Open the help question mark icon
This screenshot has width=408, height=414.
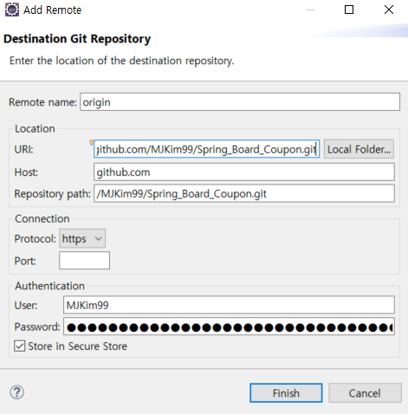(x=17, y=392)
